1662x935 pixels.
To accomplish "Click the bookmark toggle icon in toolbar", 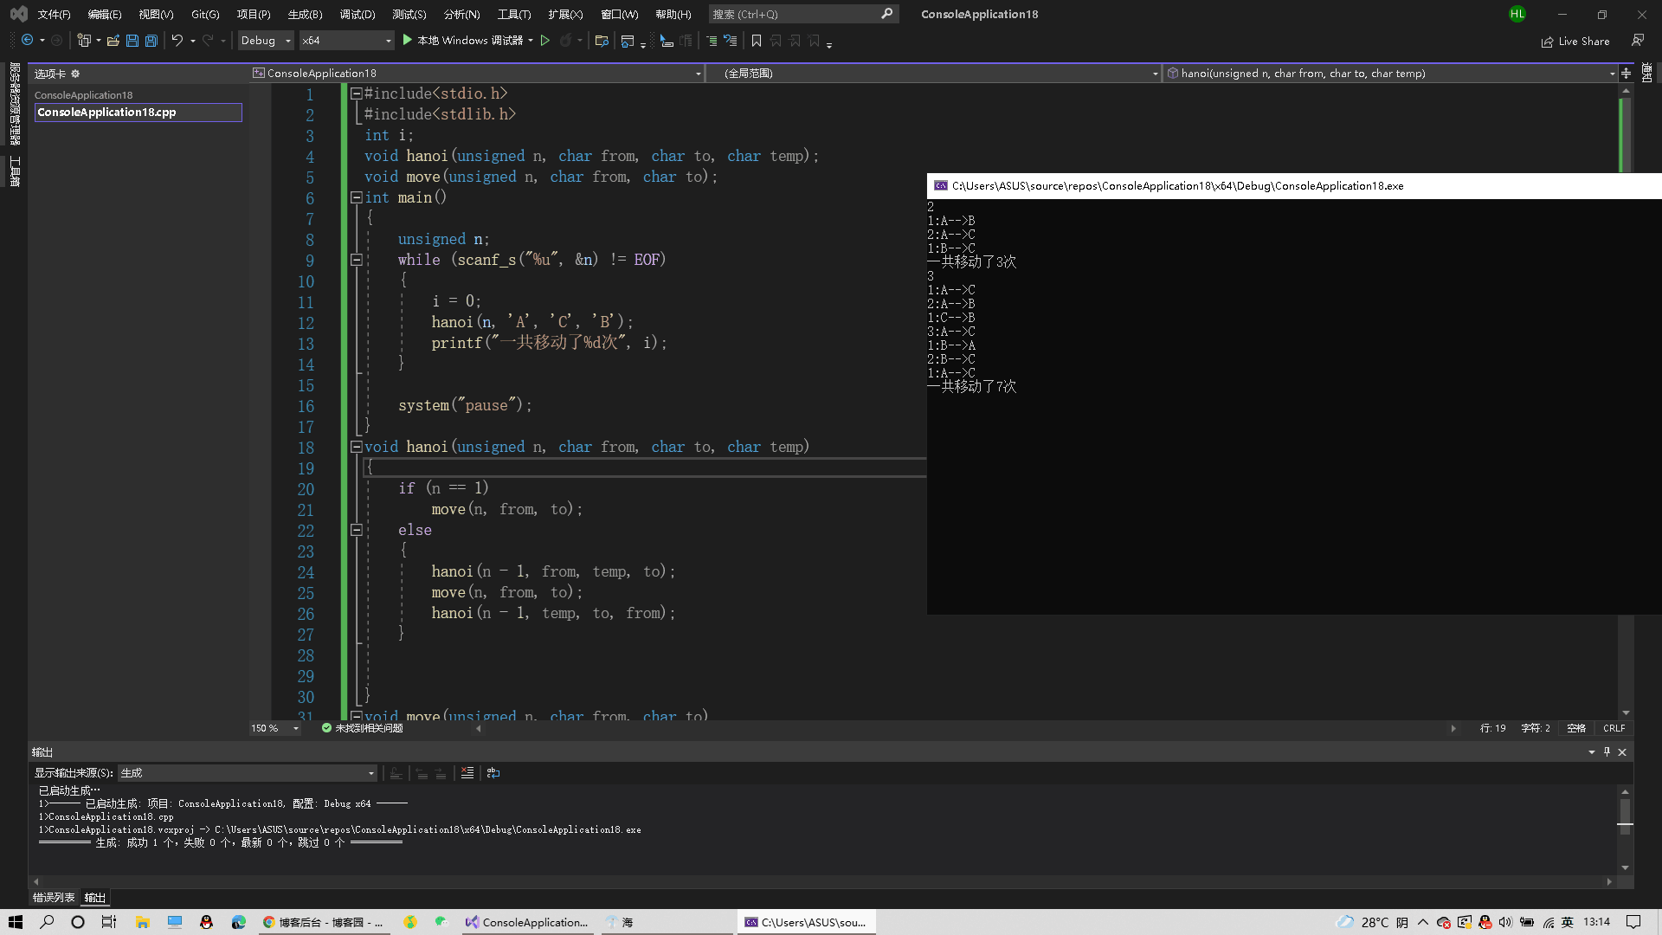I will [x=757, y=41].
